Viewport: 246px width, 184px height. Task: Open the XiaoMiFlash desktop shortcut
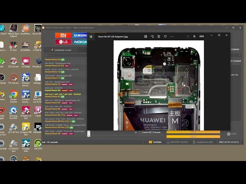pos(26,30)
